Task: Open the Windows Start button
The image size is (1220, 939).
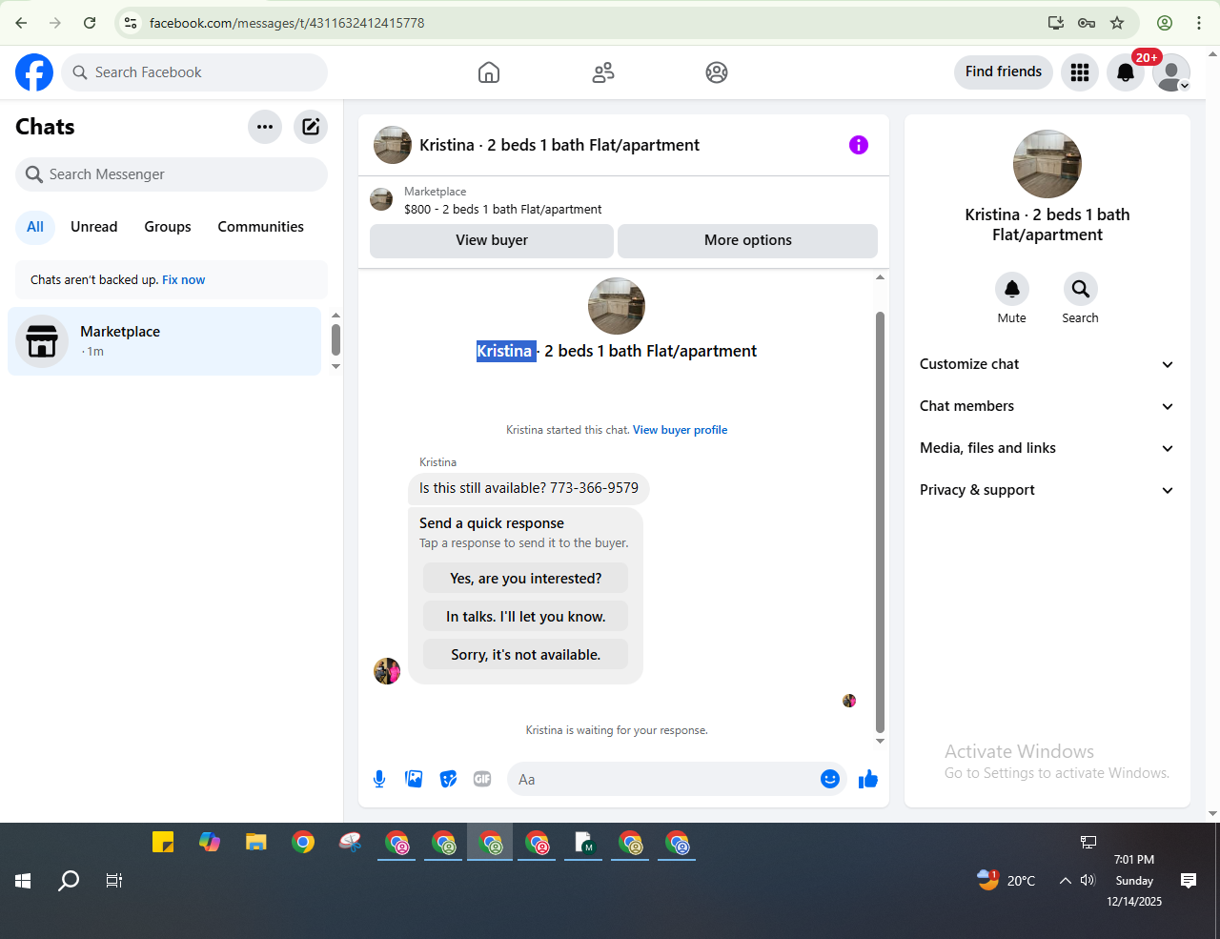Action: pos(23,881)
